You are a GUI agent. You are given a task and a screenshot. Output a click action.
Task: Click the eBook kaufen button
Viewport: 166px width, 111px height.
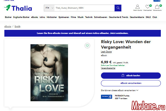coord(131,75)
